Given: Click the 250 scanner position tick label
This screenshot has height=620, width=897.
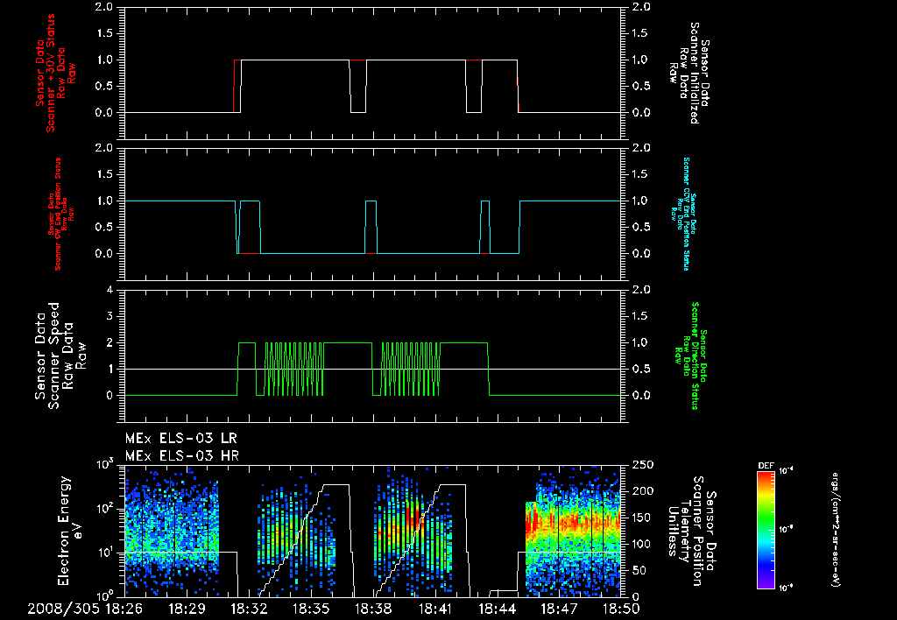Looking at the screenshot, I should pyautogui.click(x=643, y=465).
